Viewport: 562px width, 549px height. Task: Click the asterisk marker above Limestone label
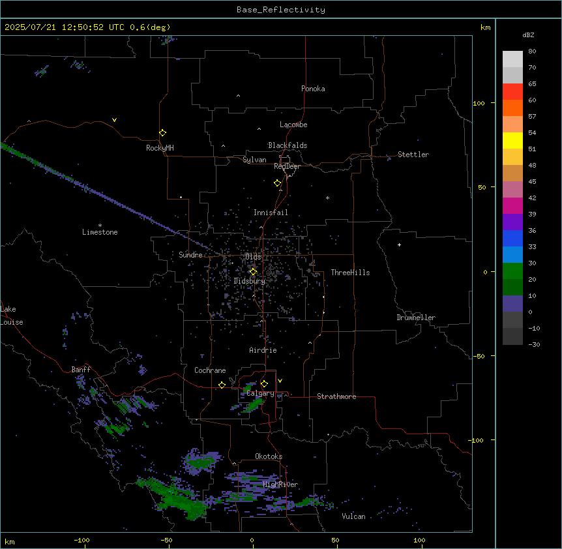coord(100,226)
